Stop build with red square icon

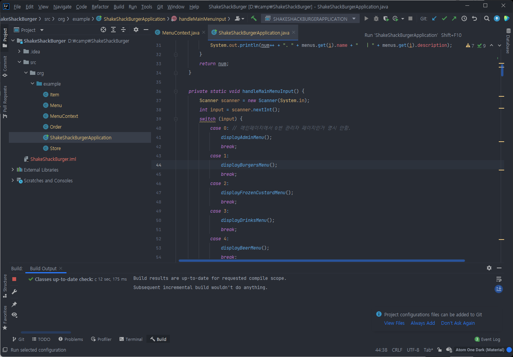click(14, 279)
